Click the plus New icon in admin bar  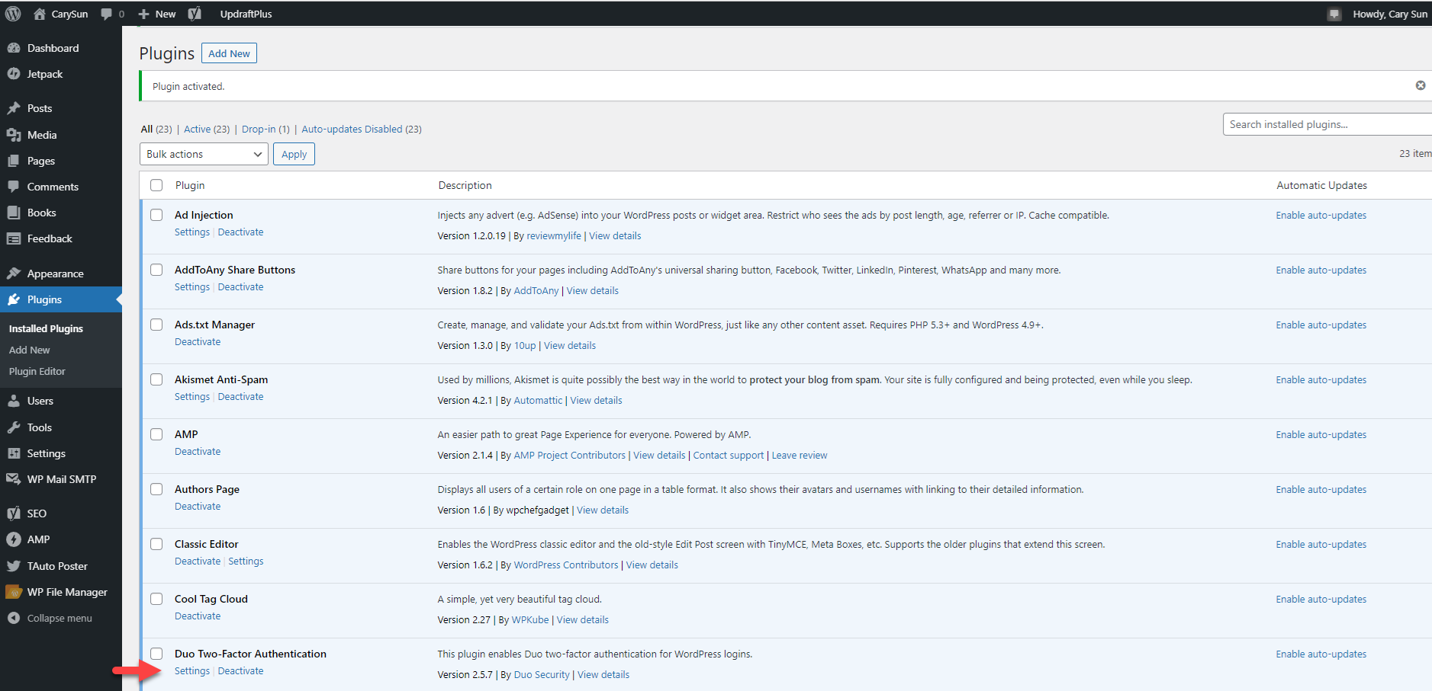(x=143, y=14)
